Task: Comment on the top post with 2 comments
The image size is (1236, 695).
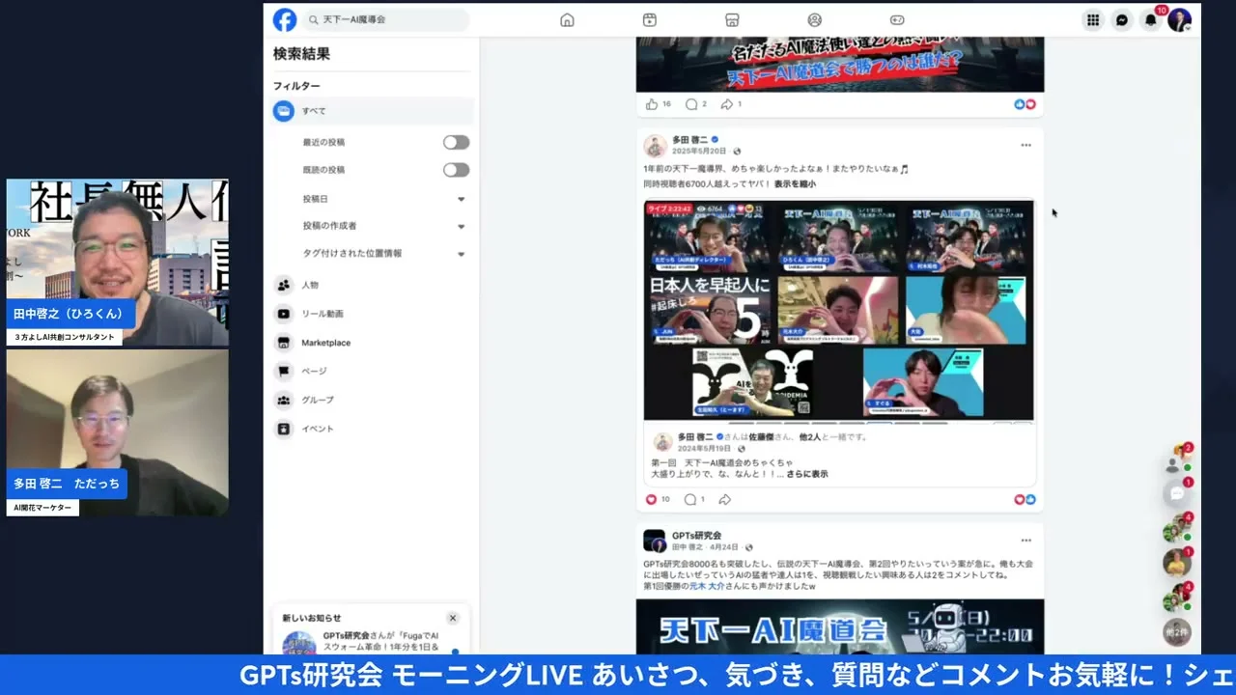Action: click(691, 104)
